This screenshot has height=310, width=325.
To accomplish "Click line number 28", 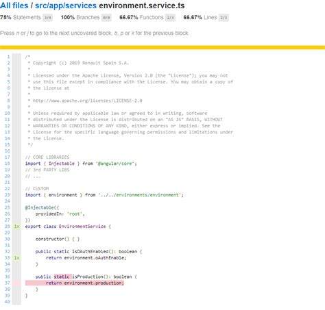I will (8, 227).
